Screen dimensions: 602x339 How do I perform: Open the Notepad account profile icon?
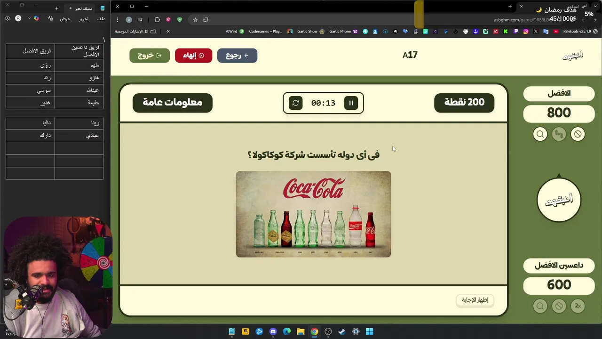click(x=18, y=18)
